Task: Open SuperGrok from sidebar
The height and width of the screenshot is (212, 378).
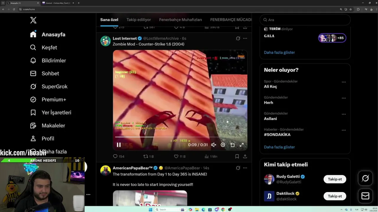Action: point(49,86)
